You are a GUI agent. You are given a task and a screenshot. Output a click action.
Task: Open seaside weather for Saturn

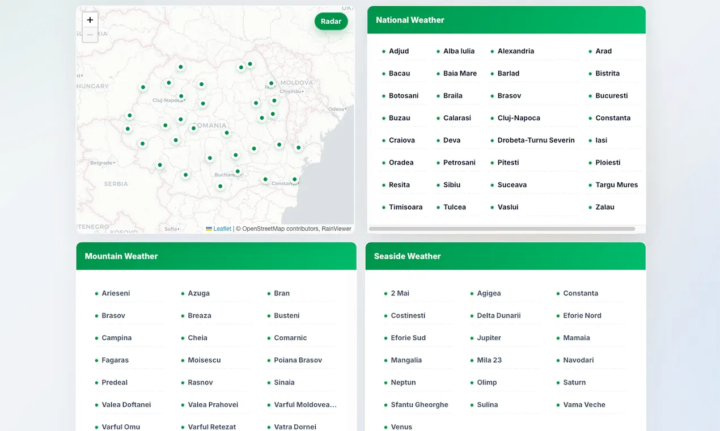pyautogui.click(x=574, y=382)
